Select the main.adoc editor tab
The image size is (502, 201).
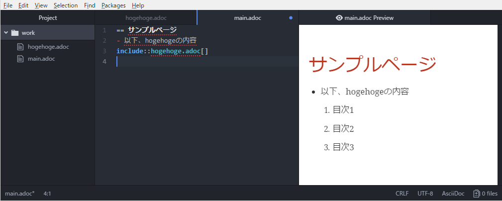point(248,18)
